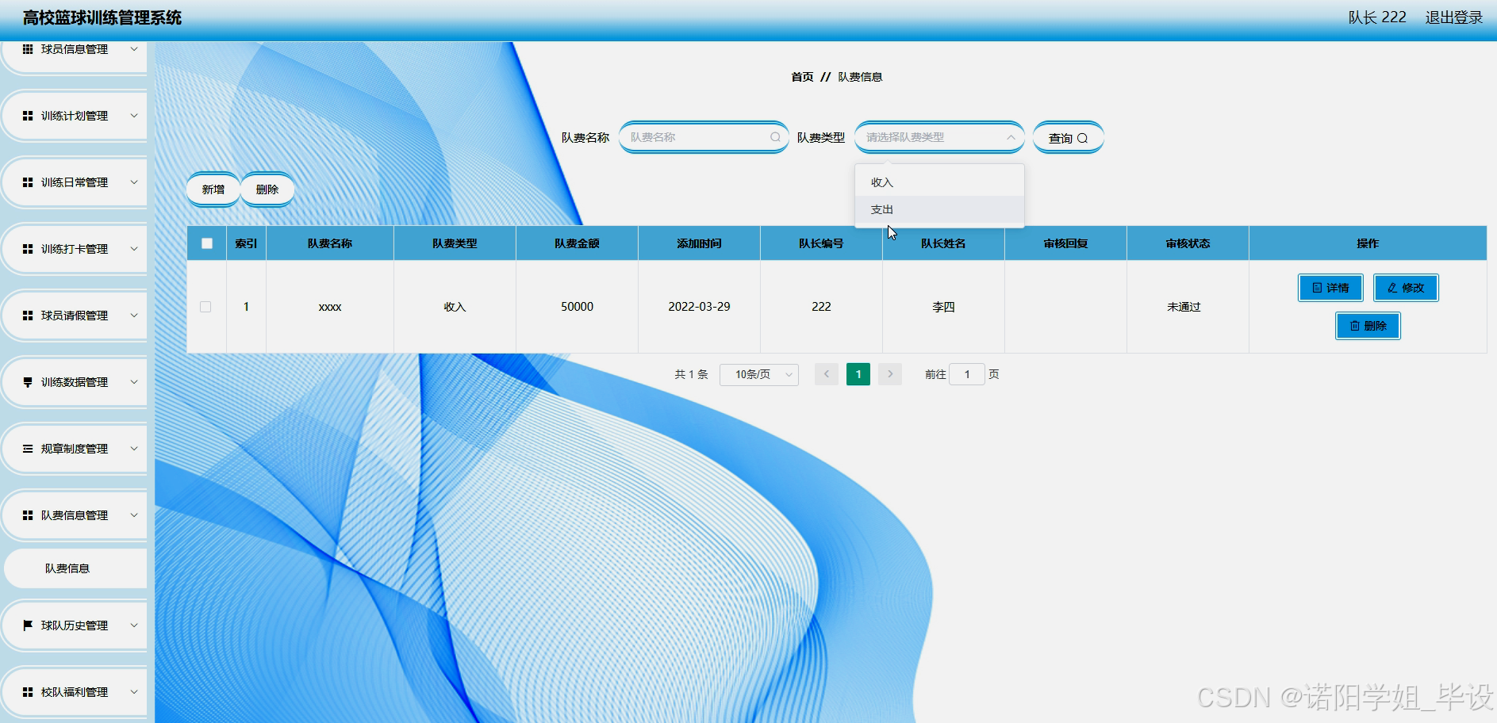Viewport: 1497px width, 723px height.
Task: Click the blue 删除 button in row xxxx
Action: click(x=1368, y=326)
